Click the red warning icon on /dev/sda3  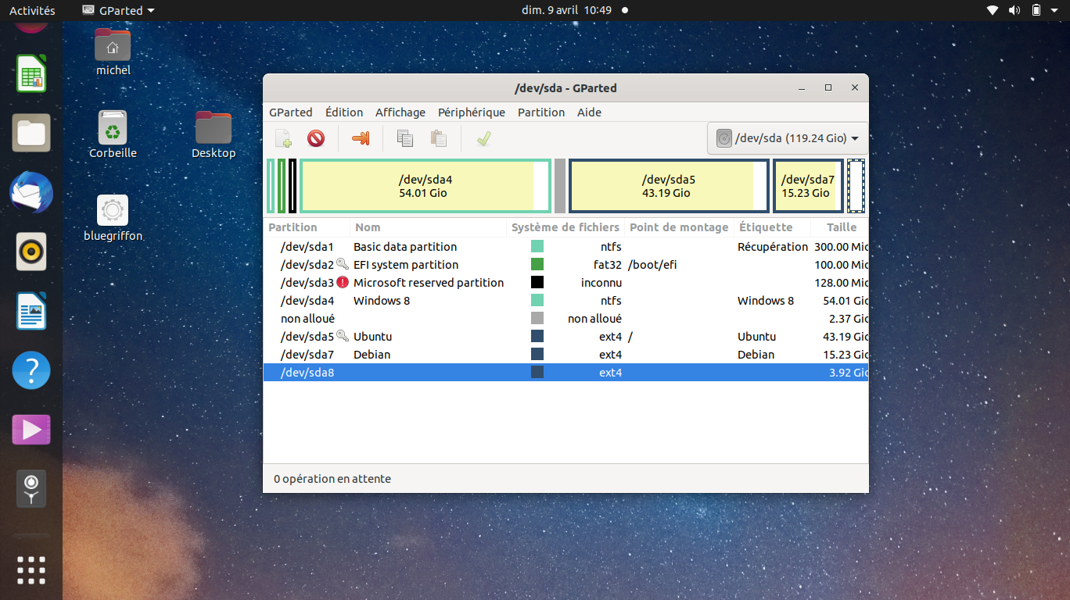pyautogui.click(x=343, y=283)
